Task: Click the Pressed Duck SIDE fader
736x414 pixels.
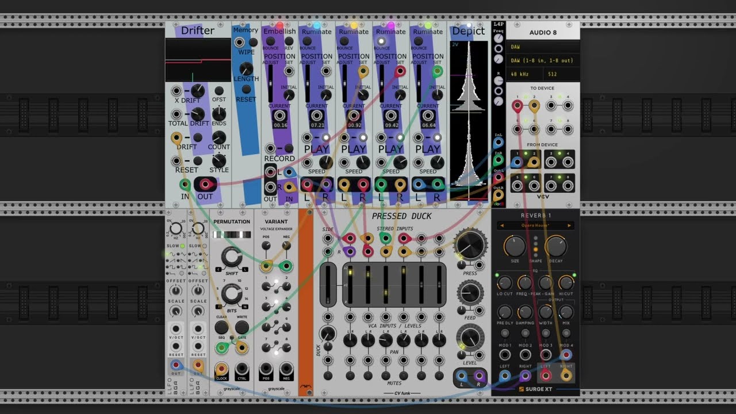Action: [328, 285]
